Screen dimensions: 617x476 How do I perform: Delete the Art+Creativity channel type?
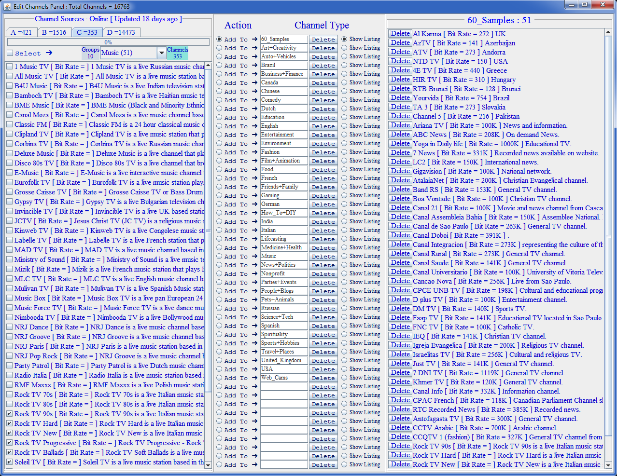(x=323, y=48)
